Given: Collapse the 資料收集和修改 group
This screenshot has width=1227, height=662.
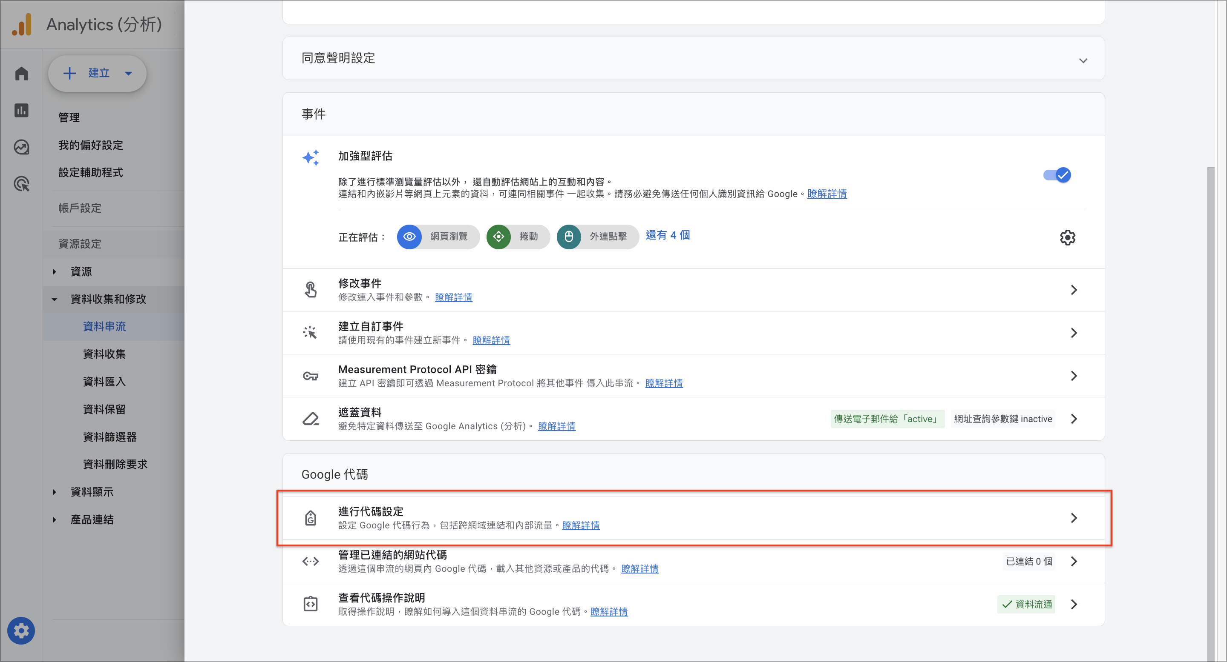Looking at the screenshot, I should coord(54,299).
